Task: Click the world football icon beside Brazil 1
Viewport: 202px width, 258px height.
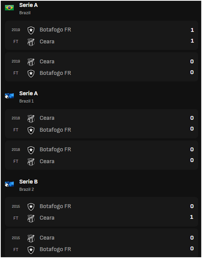Action: pos(9,96)
